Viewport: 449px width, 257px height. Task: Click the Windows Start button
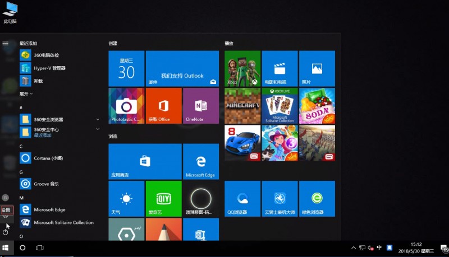(6, 248)
